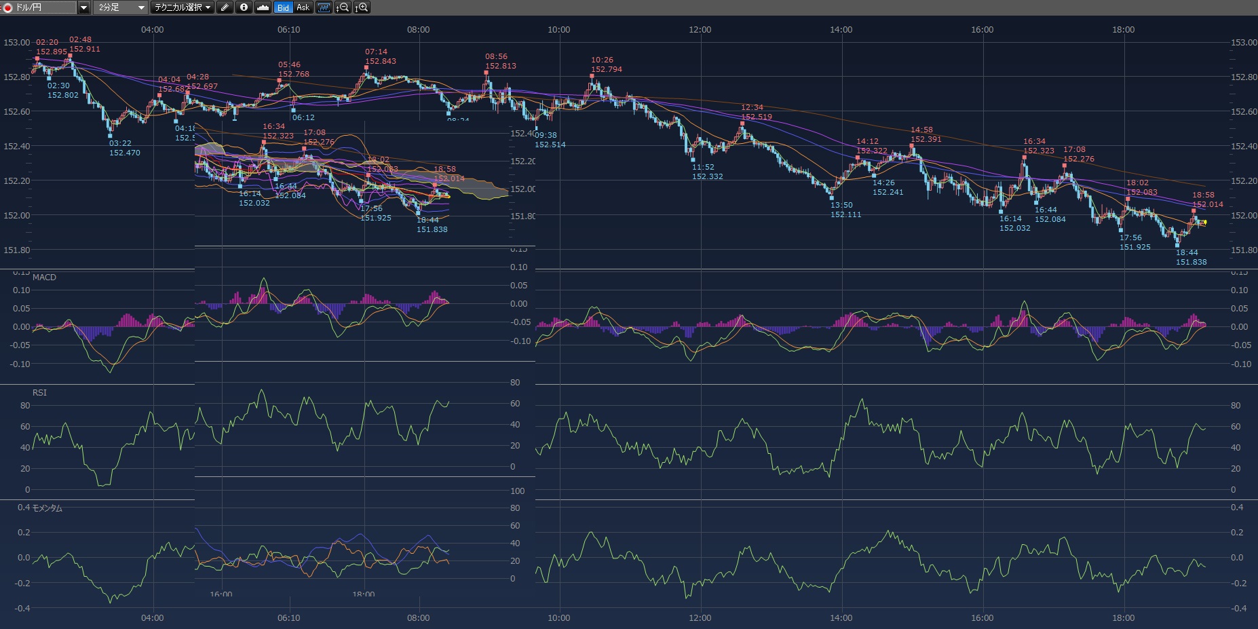Switch to Ask price display

(x=303, y=7)
